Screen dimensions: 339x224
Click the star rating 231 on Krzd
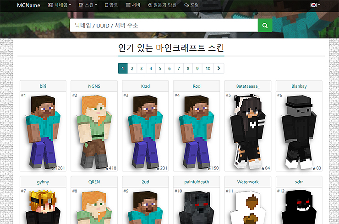tap(162, 168)
